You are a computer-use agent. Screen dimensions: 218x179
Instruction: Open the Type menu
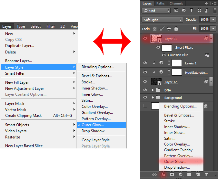click(21, 26)
